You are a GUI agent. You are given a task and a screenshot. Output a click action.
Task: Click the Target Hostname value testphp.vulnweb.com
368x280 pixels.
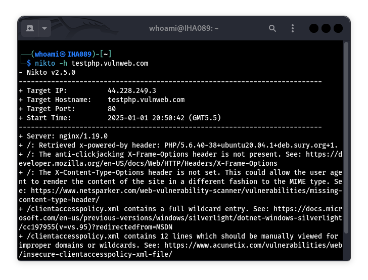pyautogui.click(x=146, y=100)
